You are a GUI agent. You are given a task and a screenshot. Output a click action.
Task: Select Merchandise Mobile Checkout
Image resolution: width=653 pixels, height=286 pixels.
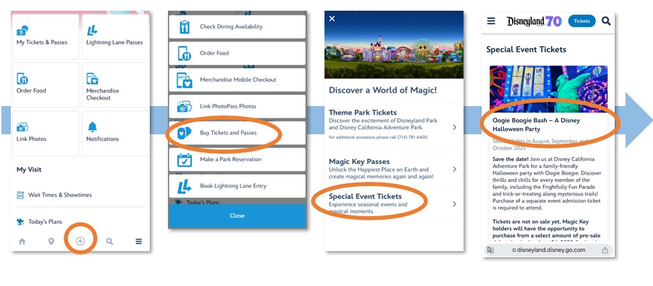tap(237, 80)
